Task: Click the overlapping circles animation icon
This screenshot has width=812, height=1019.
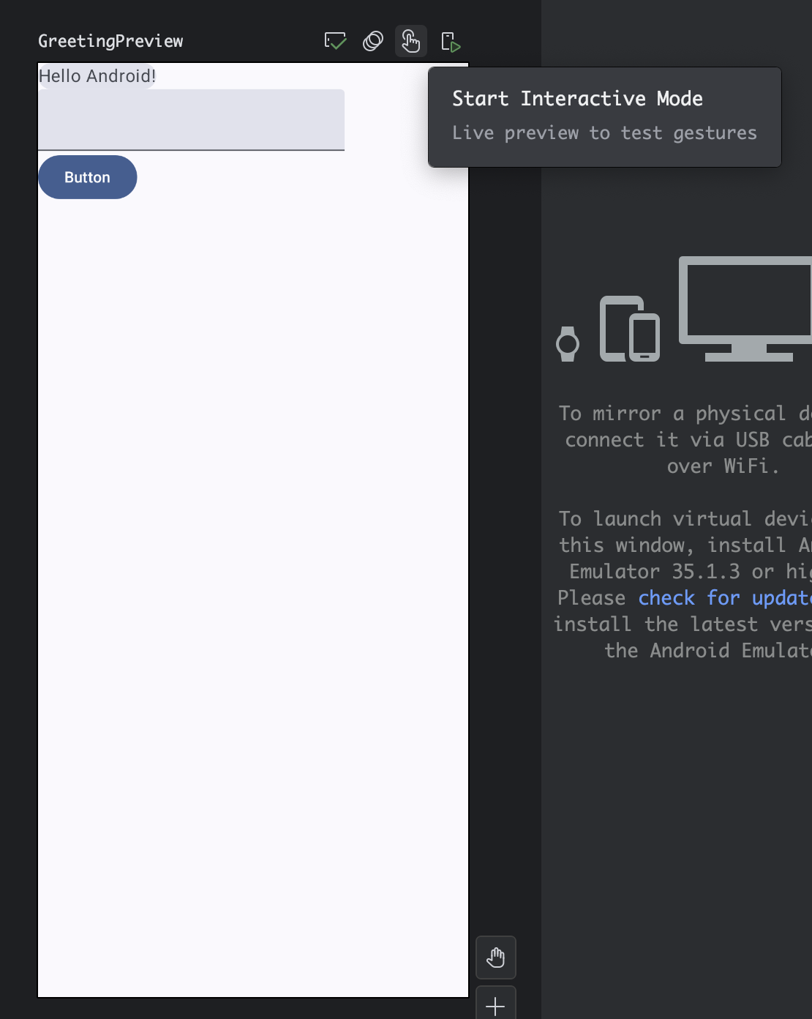Action: 372,41
